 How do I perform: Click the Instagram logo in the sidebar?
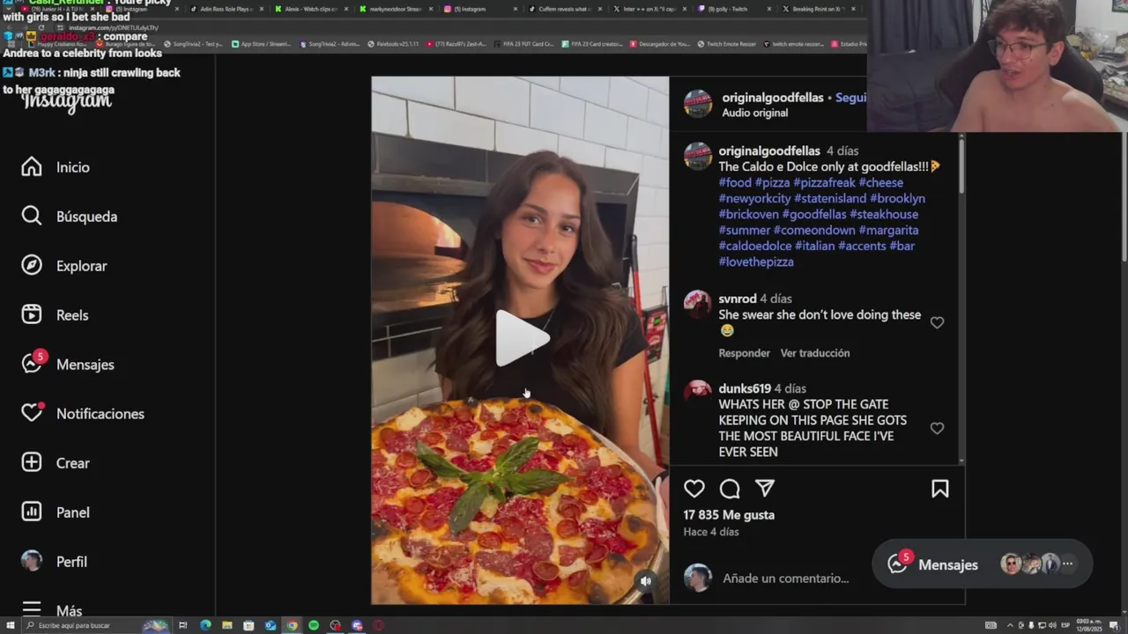click(x=67, y=101)
